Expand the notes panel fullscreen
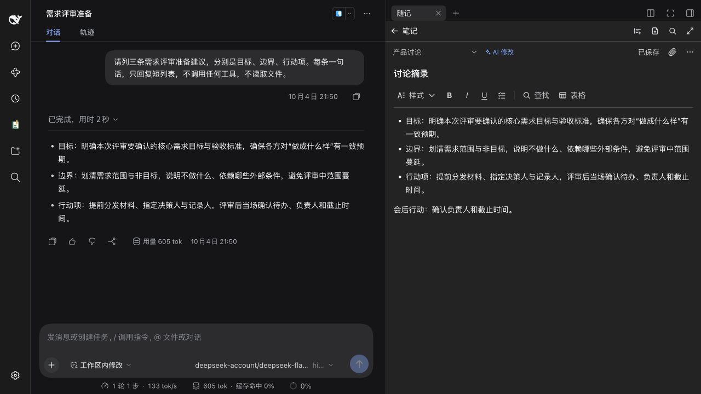The width and height of the screenshot is (701, 394). tap(690, 31)
